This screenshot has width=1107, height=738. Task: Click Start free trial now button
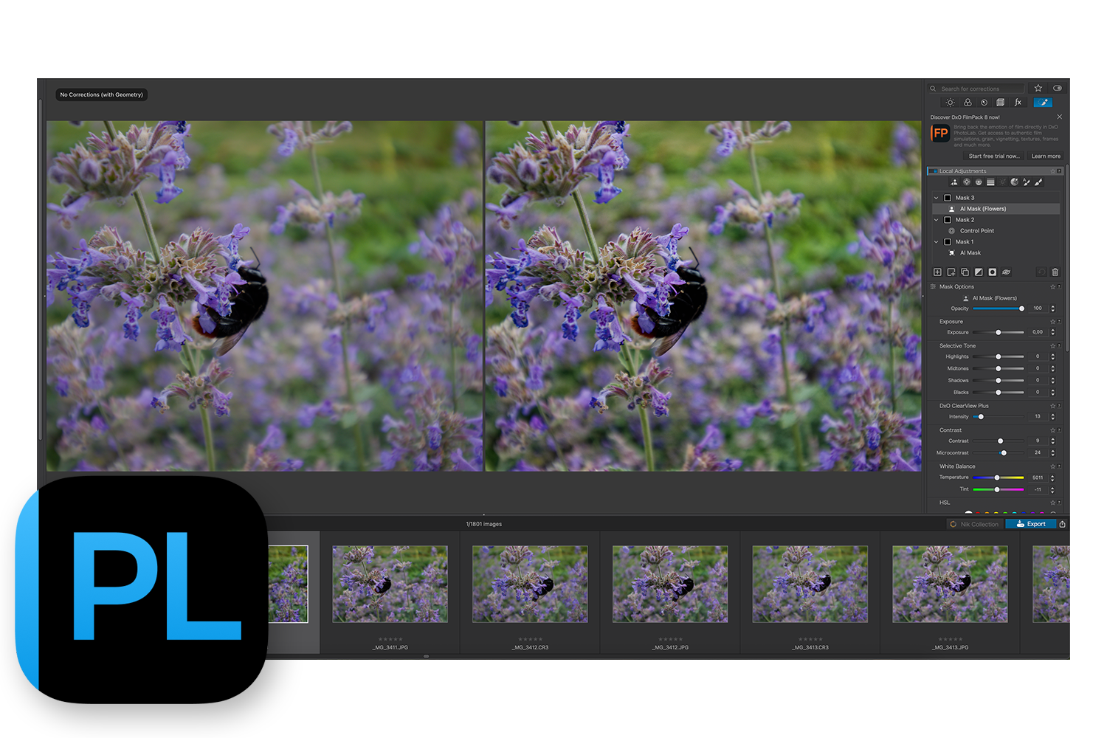point(994,156)
